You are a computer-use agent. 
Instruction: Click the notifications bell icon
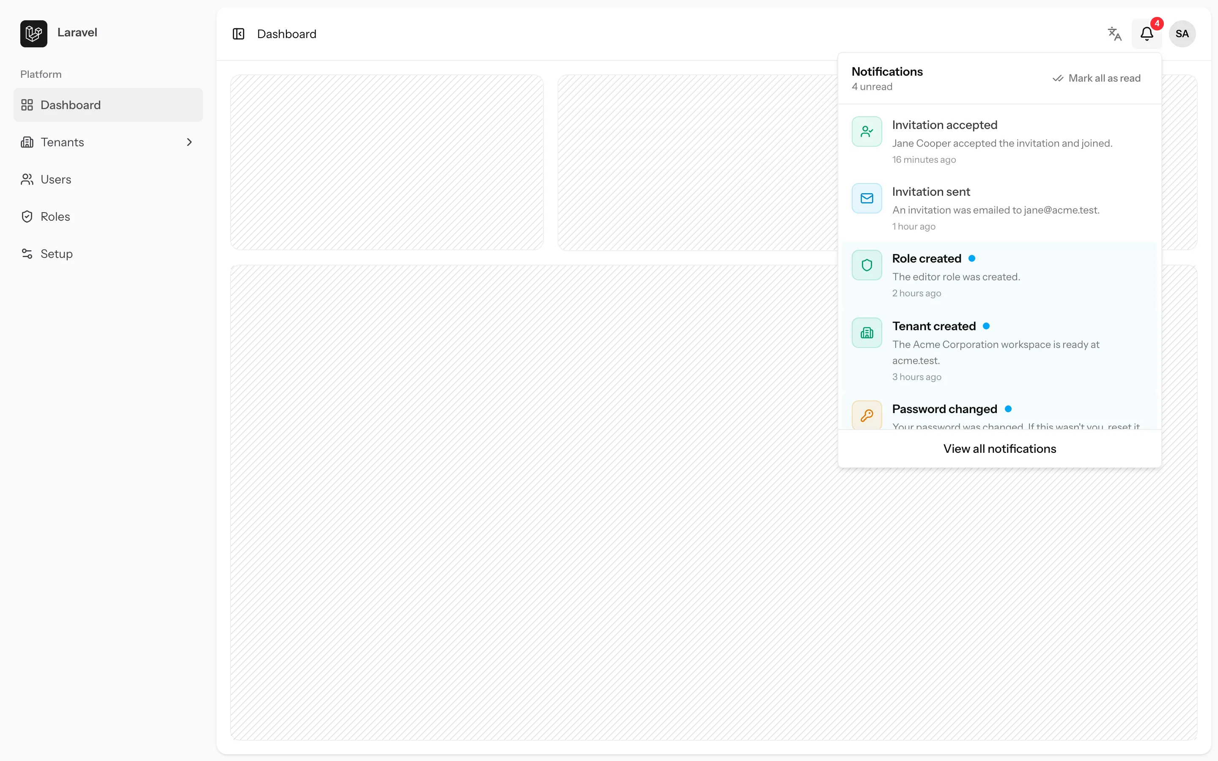point(1147,34)
